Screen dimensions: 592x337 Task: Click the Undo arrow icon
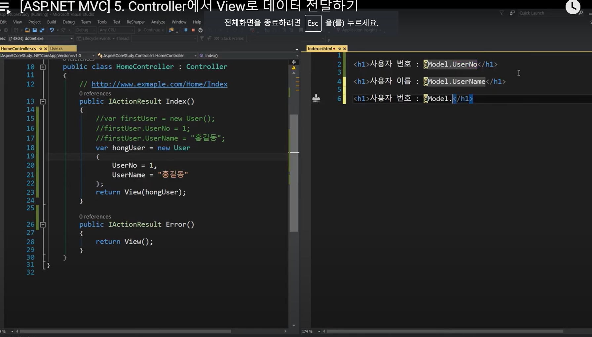(52, 30)
